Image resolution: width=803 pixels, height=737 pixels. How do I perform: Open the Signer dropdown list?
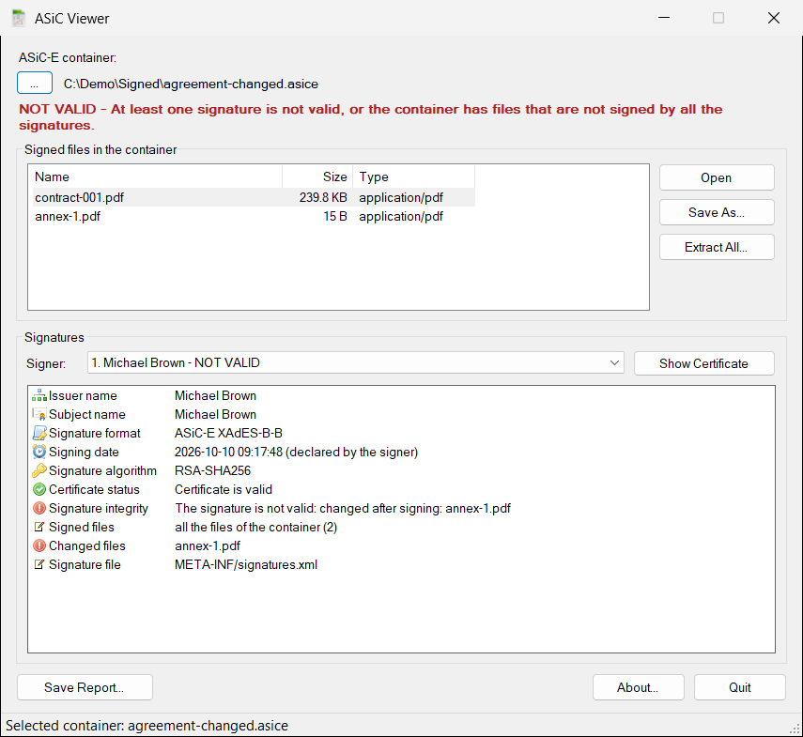(355, 363)
